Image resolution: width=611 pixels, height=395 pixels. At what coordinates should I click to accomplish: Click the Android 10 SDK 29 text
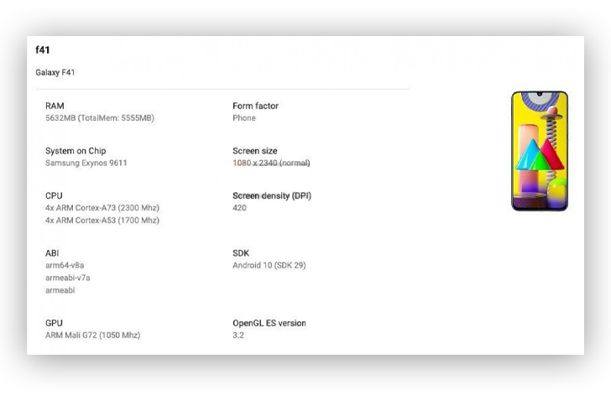(269, 265)
